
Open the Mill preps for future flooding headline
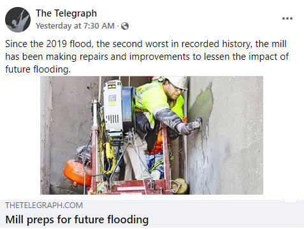point(77,219)
